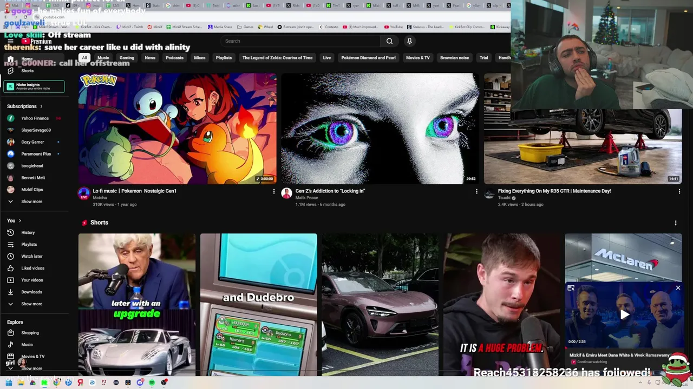The height and width of the screenshot is (389, 693).
Task: Open the 'IT IS A HUGE PROBLEM' short
Action: click(501, 305)
